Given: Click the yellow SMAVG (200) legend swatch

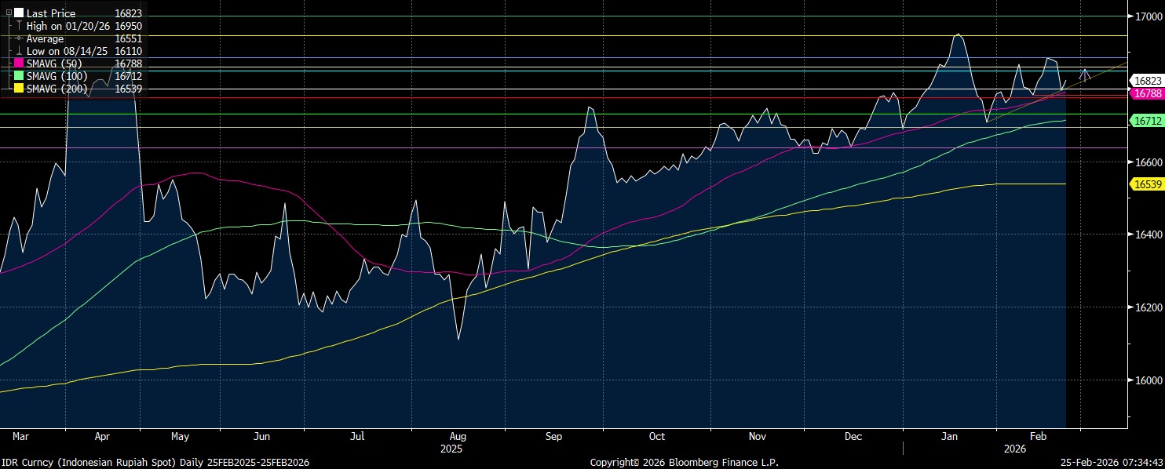Looking at the screenshot, I should click(19, 89).
